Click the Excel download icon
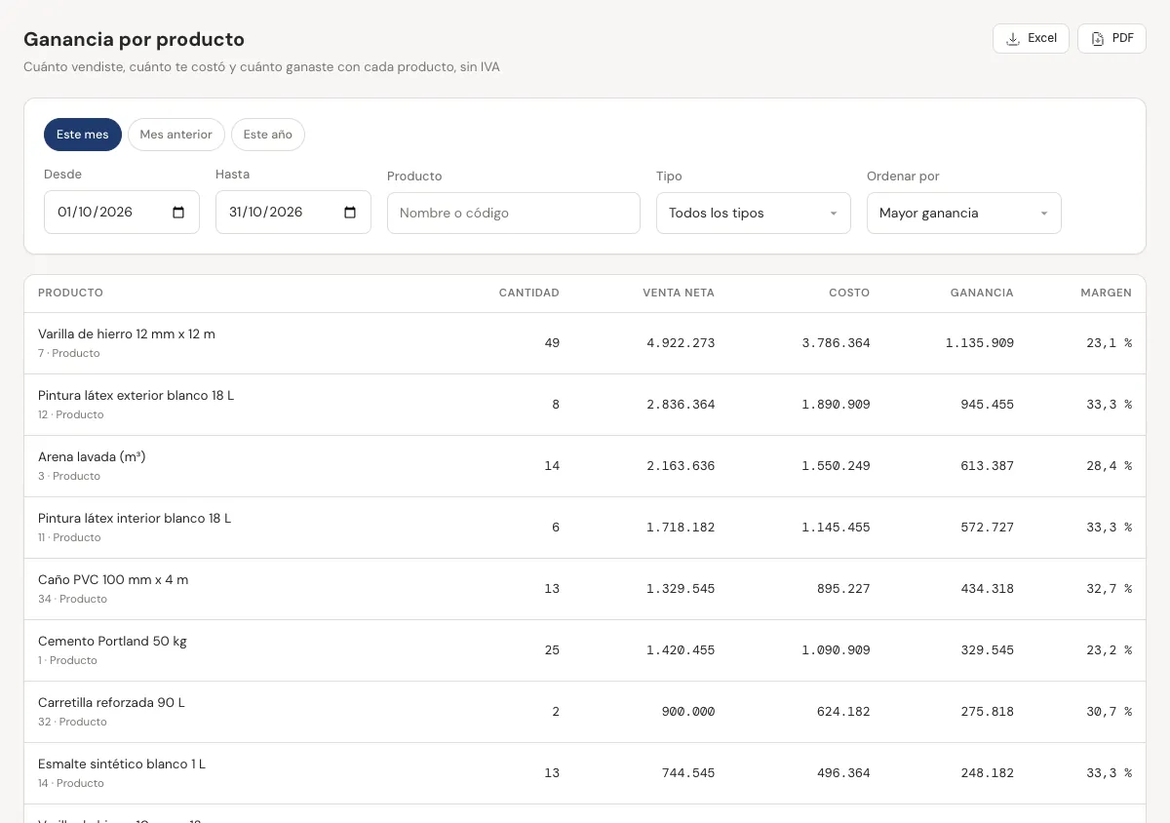 (x=1013, y=39)
